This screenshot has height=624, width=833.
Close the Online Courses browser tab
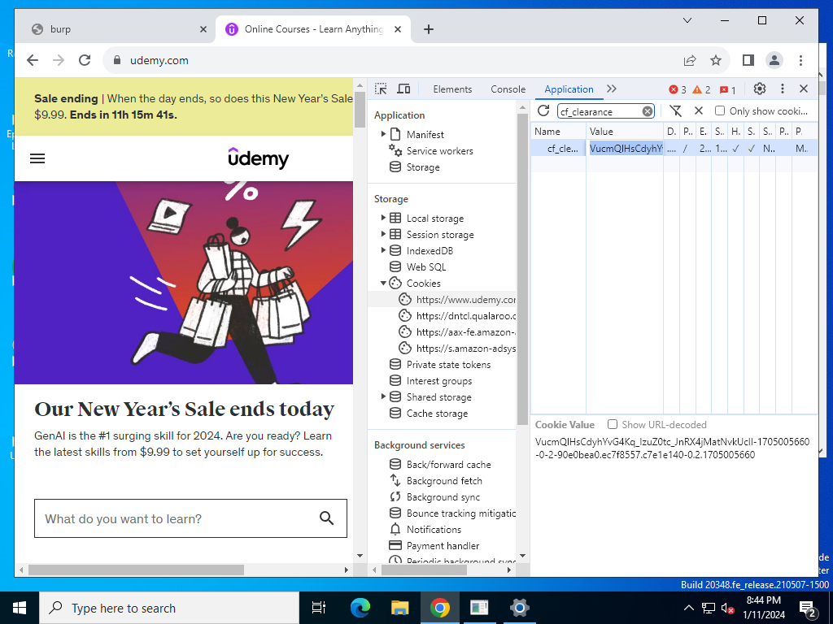(397, 29)
